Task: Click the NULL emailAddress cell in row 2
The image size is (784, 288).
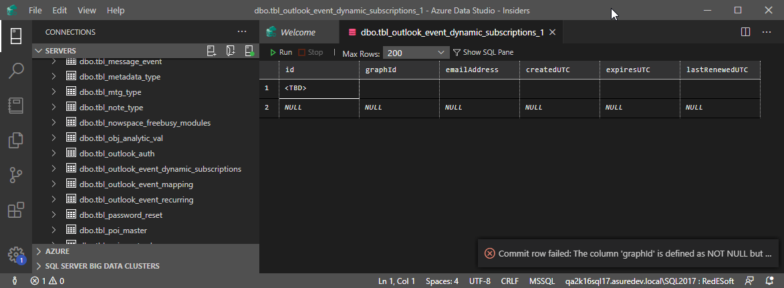Action: tap(479, 108)
